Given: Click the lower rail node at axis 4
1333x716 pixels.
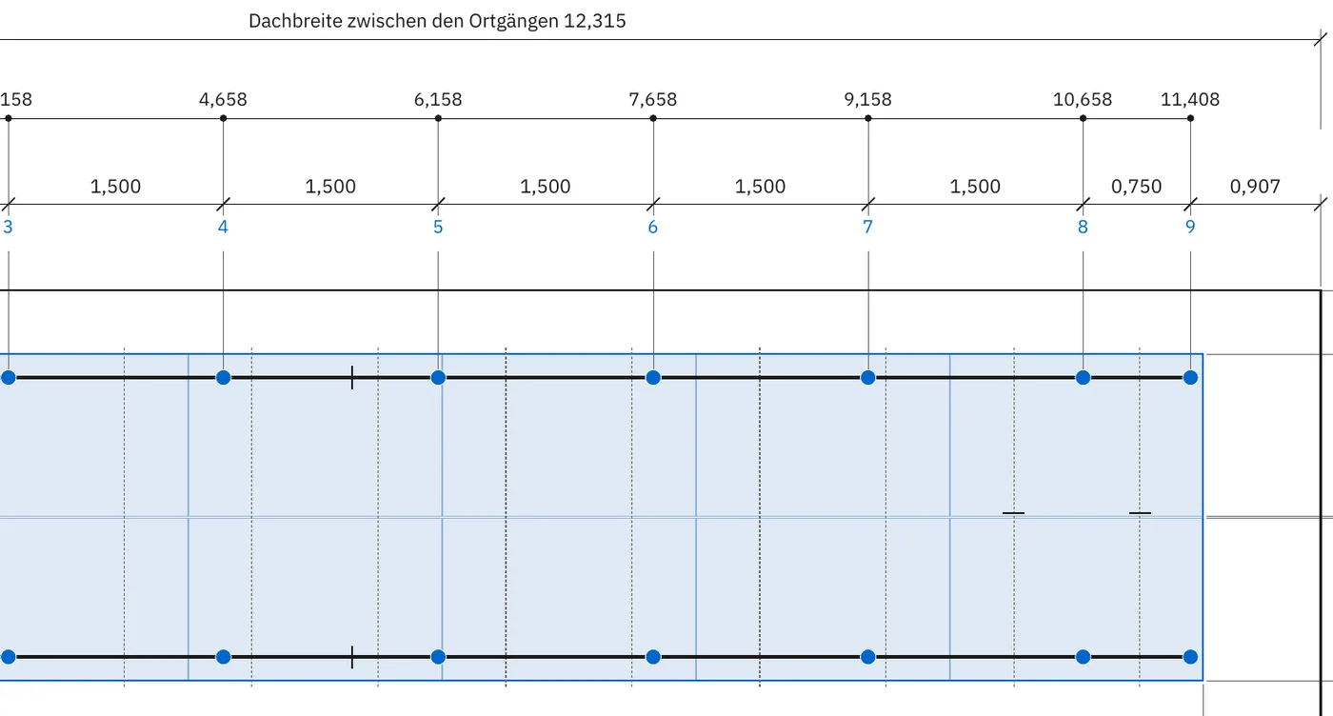Looking at the screenshot, I should point(223,657).
